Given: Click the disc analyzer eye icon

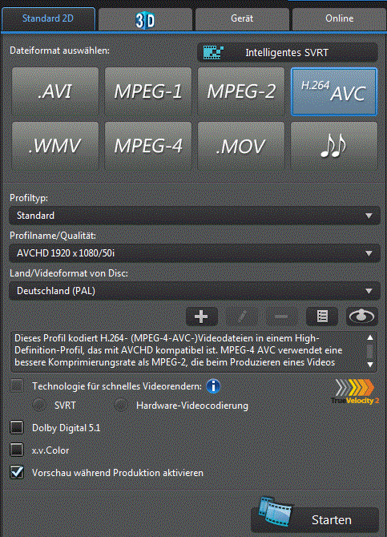Looking at the screenshot, I should 362,317.
